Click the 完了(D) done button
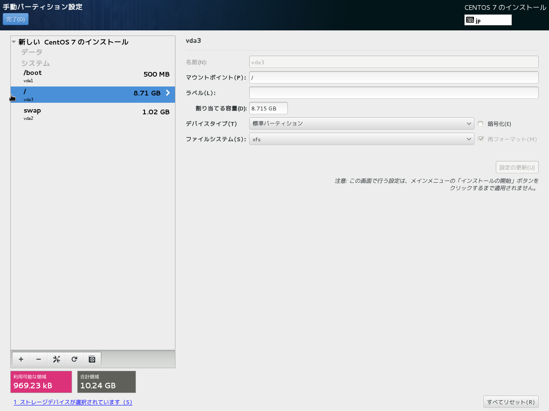549x411 pixels. pos(15,19)
